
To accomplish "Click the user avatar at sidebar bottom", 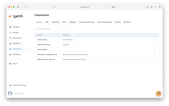I will tap(10, 93).
